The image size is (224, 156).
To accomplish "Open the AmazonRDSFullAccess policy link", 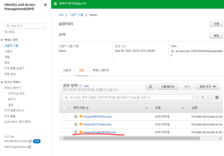I will click(x=98, y=117).
